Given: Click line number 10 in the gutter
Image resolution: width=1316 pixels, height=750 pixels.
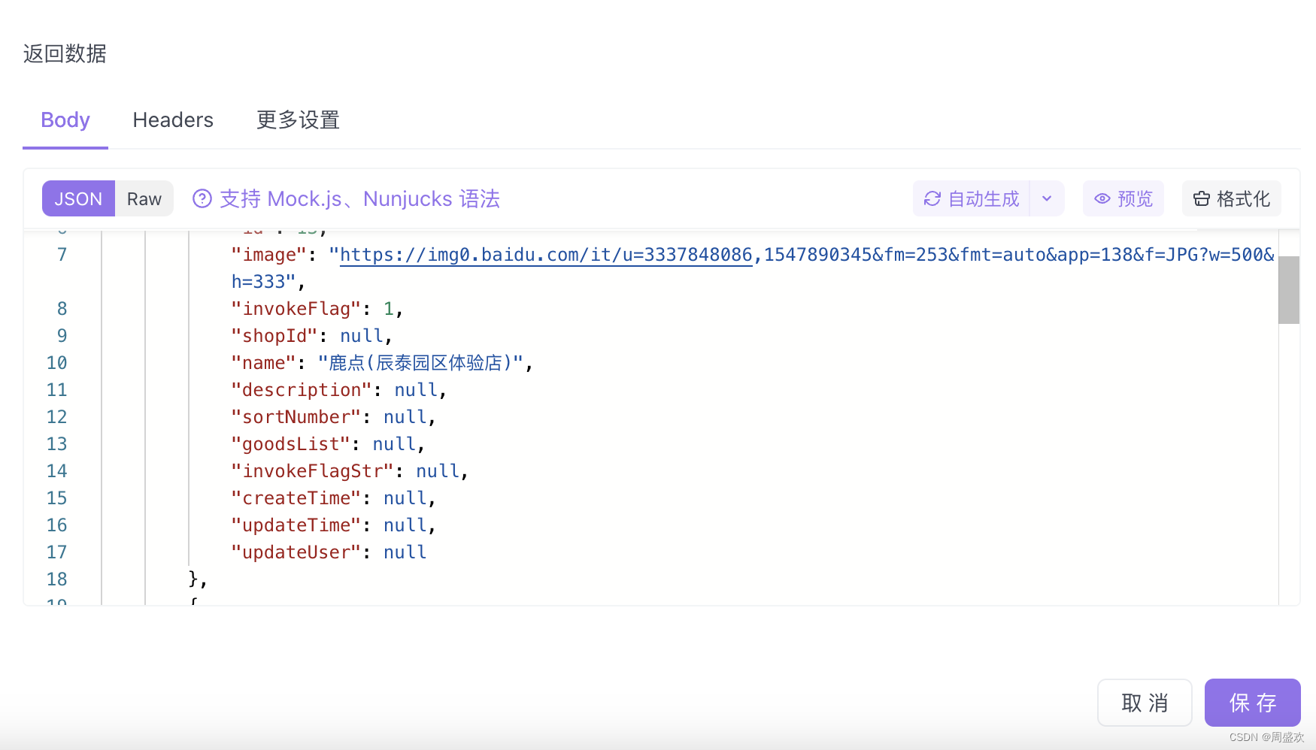Looking at the screenshot, I should [x=57, y=363].
